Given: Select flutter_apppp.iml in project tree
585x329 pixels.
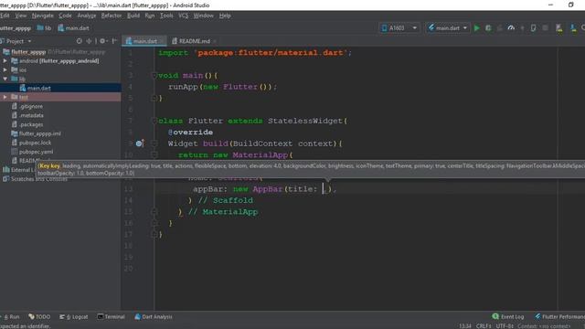Looking at the screenshot, I should pos(39,133).
